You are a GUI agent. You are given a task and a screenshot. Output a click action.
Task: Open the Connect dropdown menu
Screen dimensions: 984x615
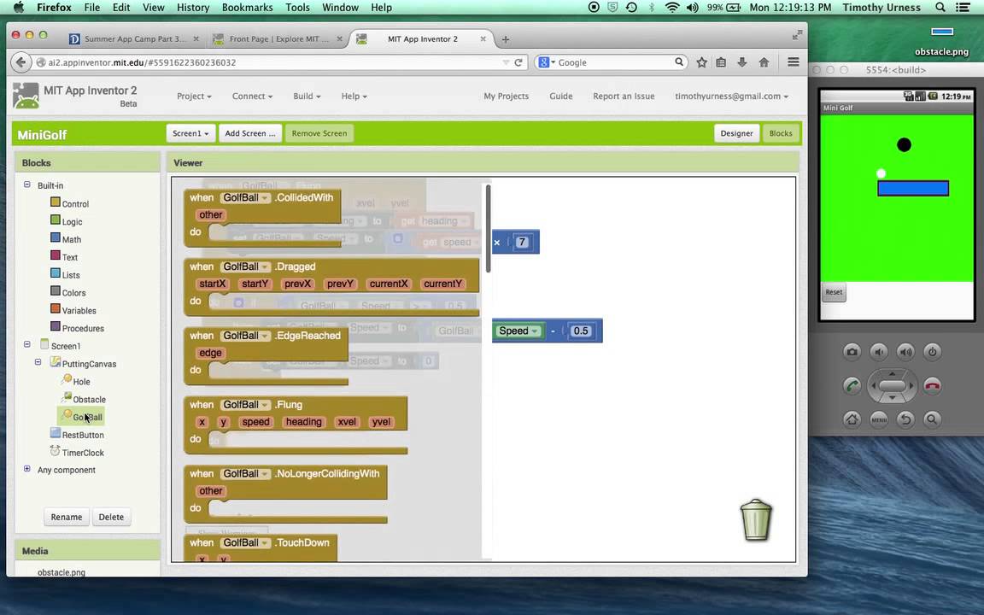(x=252, y=96)
